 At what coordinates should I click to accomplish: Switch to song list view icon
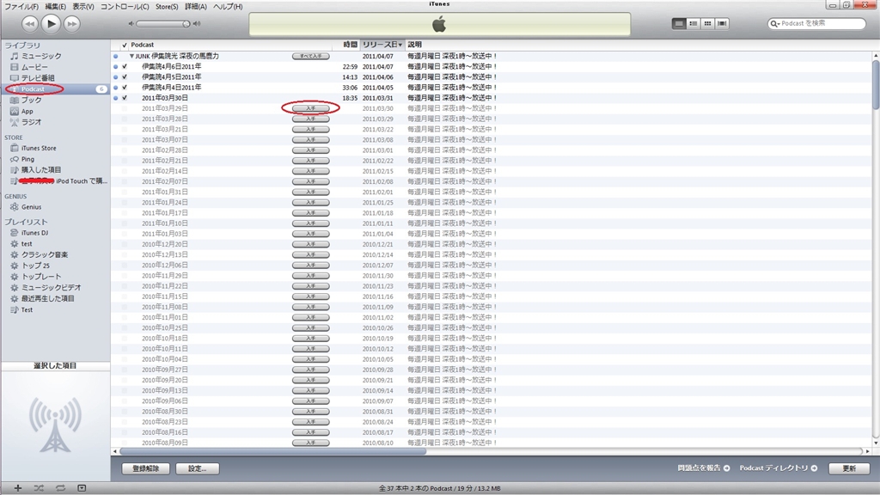click(679, 23)
